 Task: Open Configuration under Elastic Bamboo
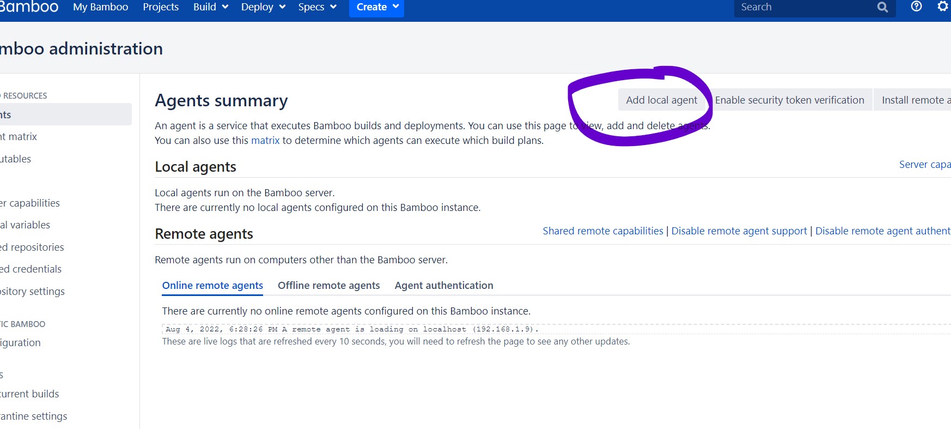tap(20, 342)
